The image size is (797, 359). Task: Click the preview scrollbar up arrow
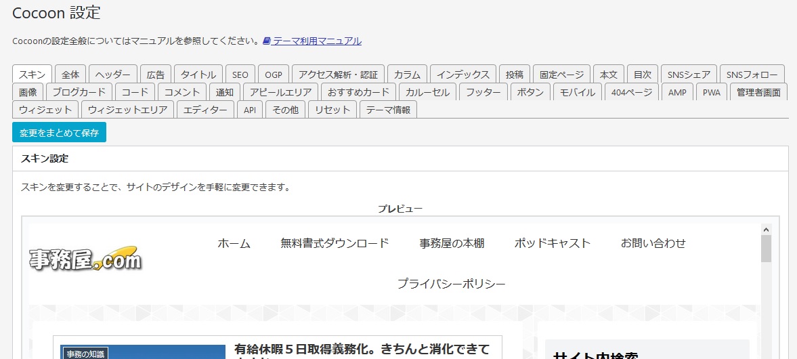[x=766, y=230]
